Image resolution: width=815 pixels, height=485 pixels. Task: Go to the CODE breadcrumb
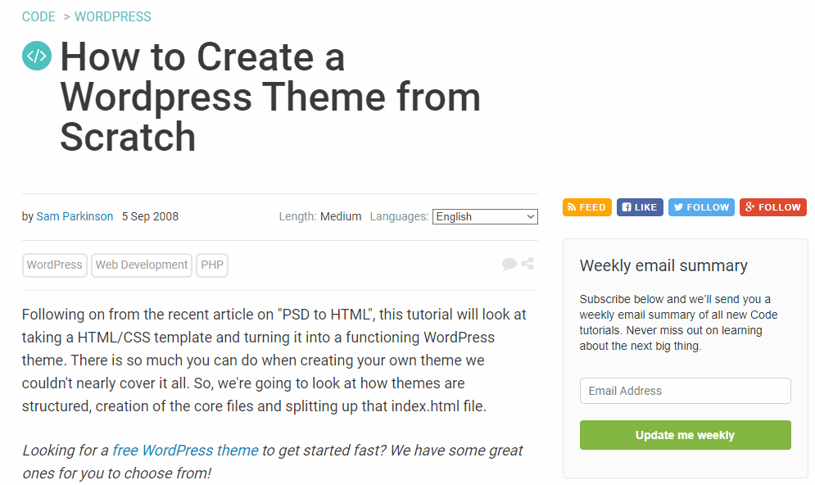(x=38, y=16)
